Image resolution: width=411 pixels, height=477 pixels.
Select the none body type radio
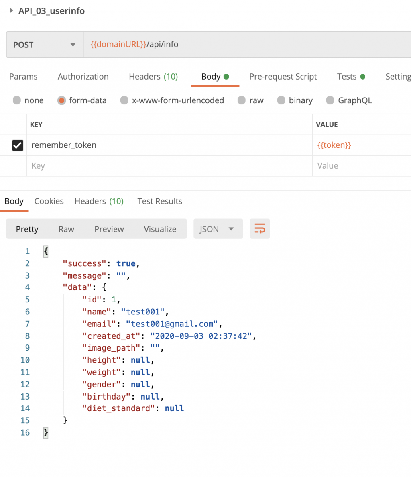tap(17, 100)
